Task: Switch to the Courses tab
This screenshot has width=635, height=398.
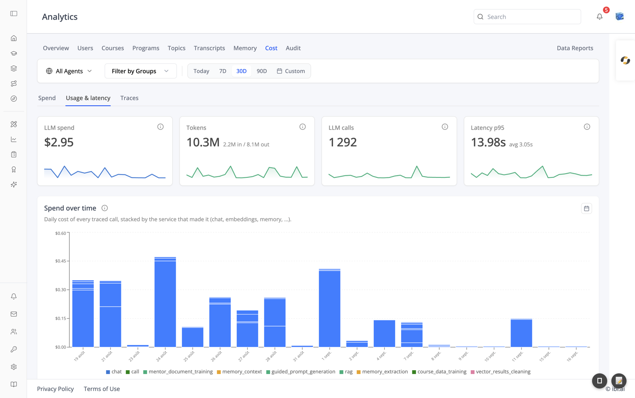Action: click(113, 48)
